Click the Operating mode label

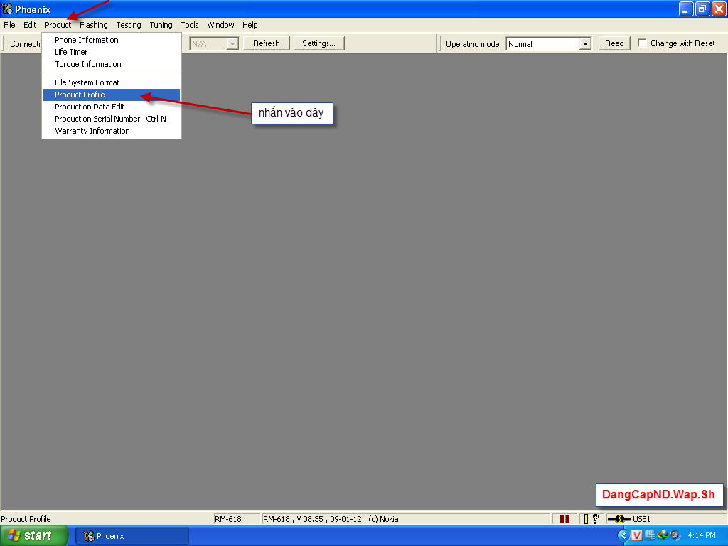coord(473,43)
